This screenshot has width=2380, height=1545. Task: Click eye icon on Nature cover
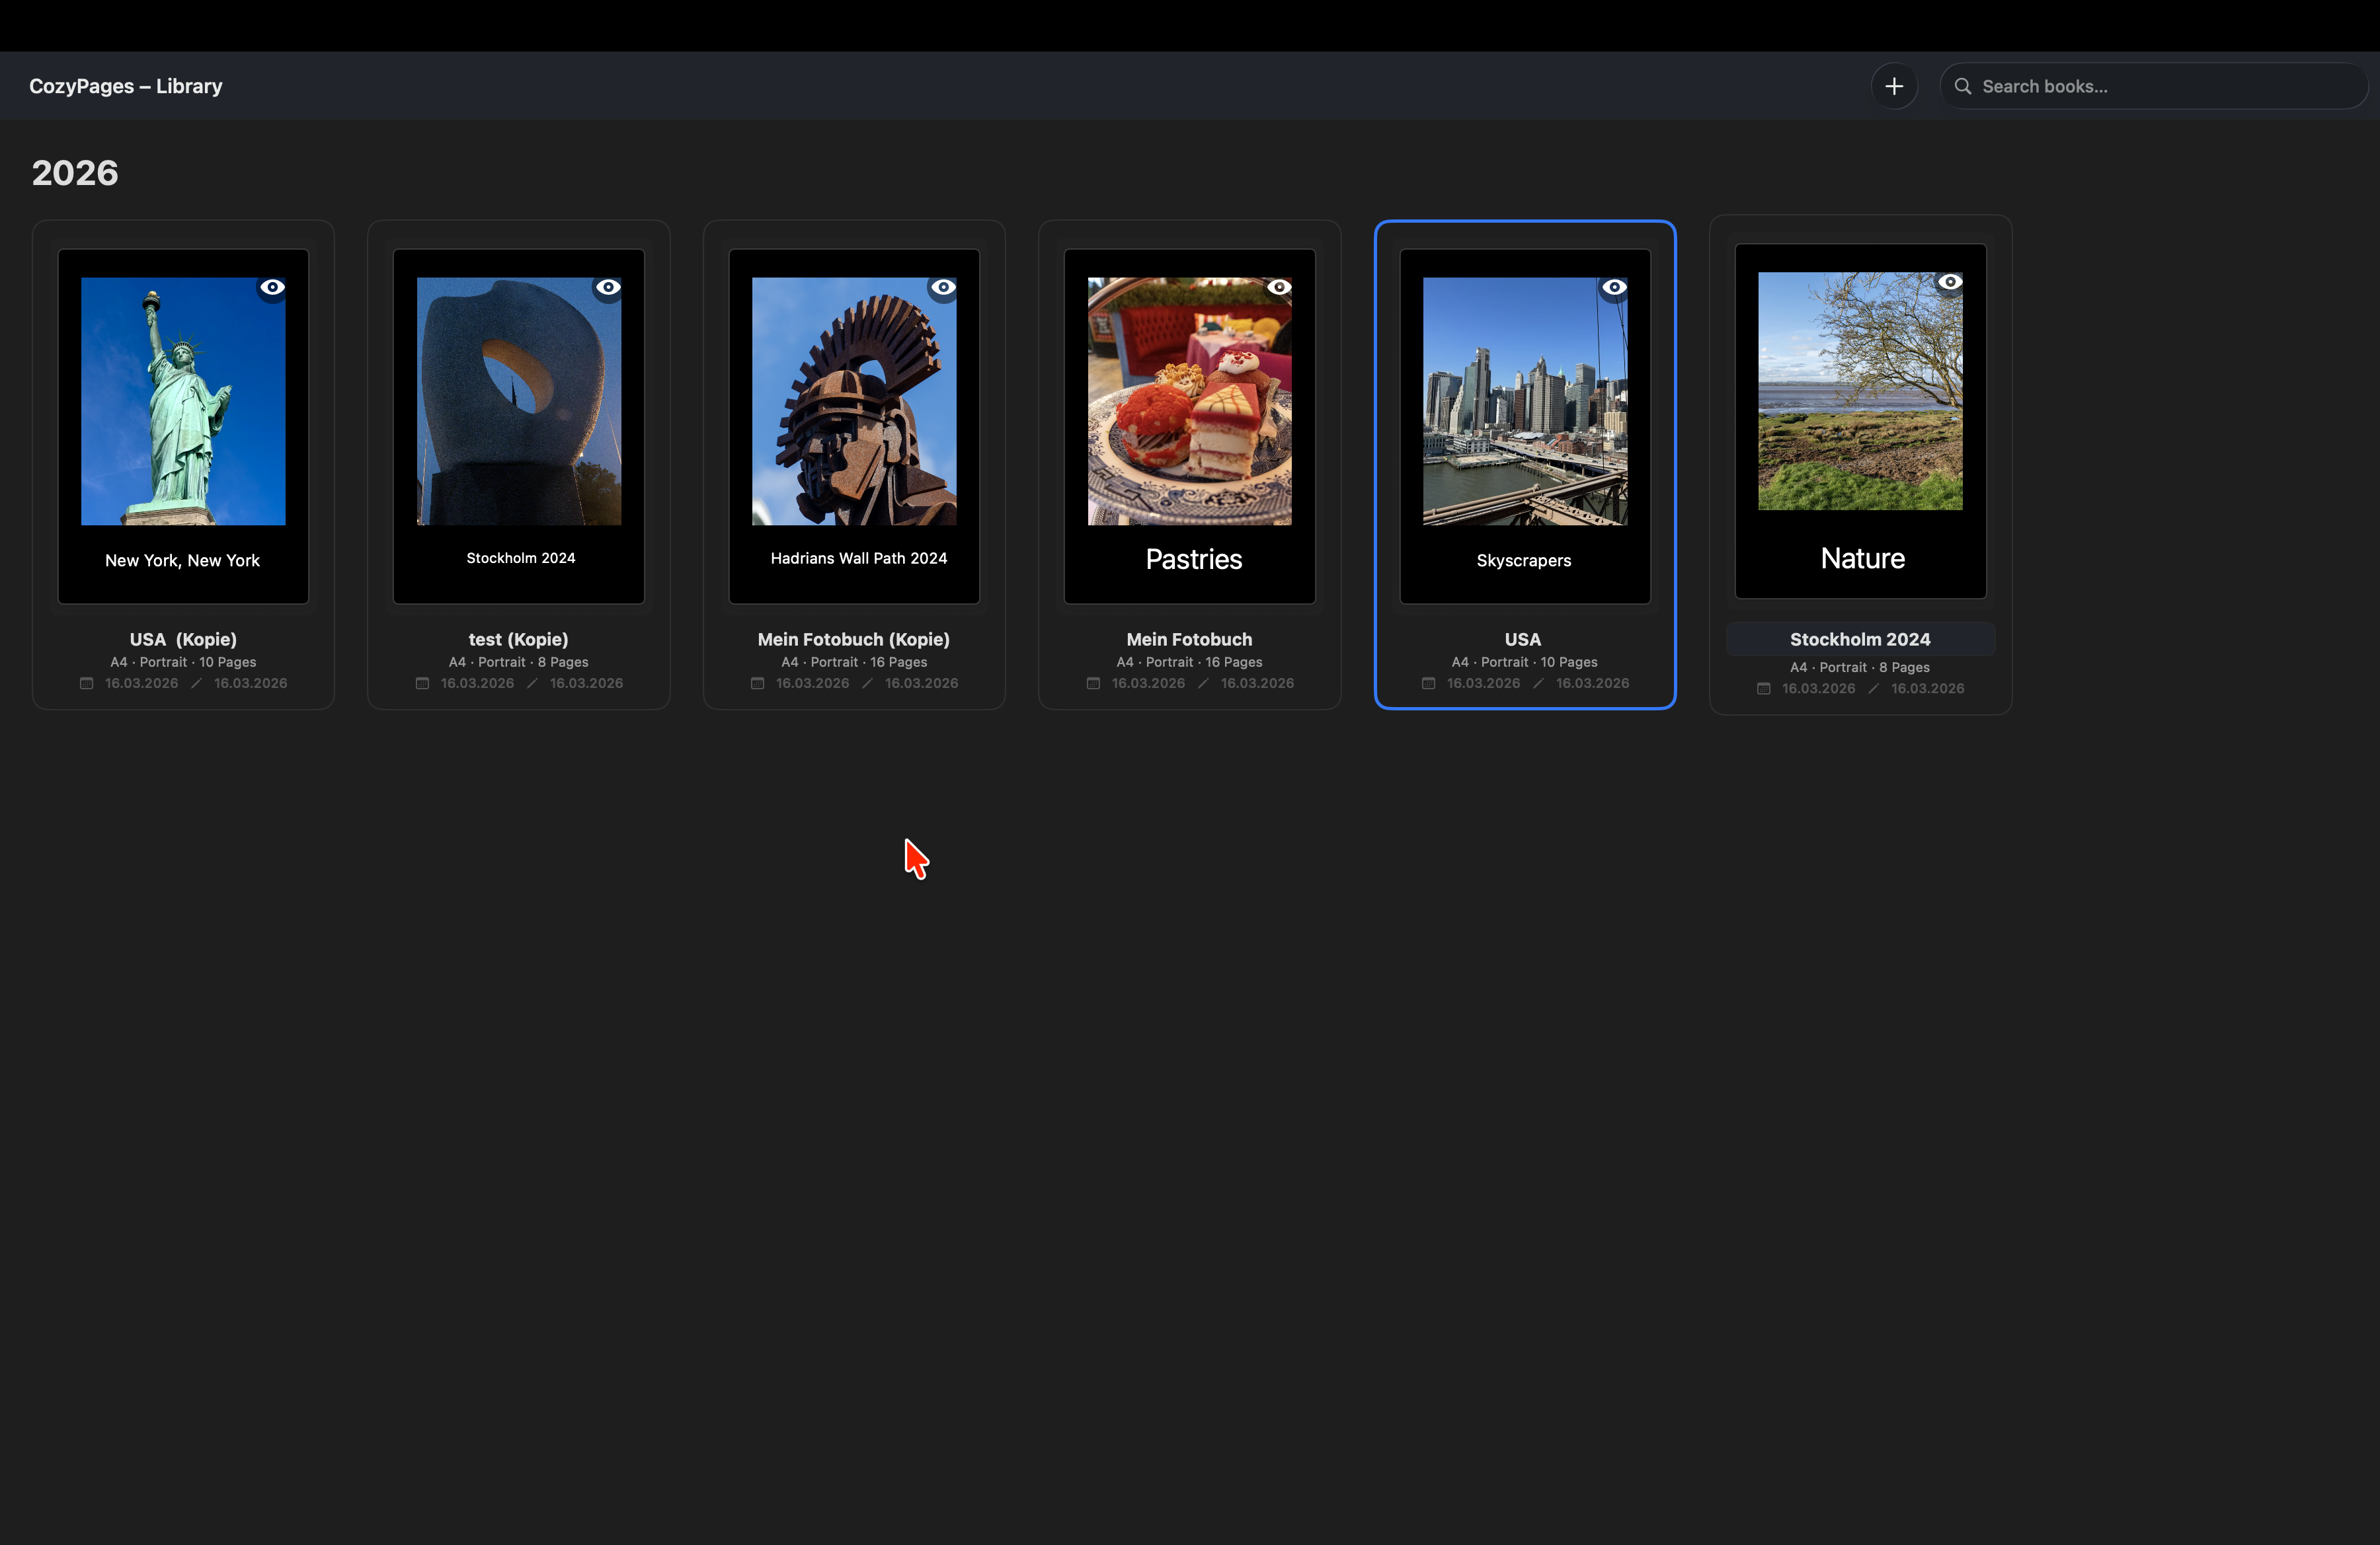coord(1949,283)
